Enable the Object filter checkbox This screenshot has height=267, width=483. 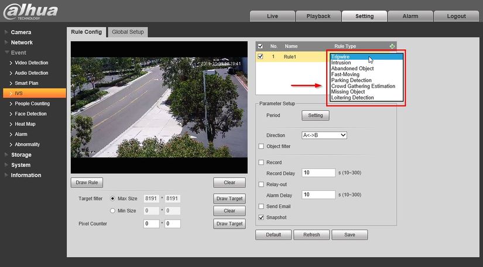tap(261, 146)
